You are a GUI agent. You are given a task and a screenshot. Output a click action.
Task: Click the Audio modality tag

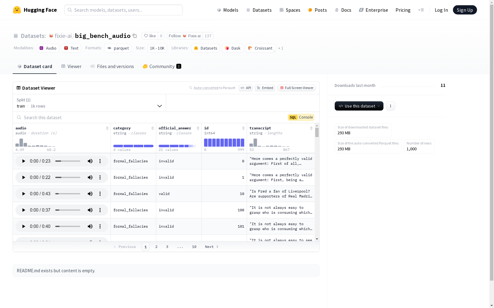tap(48, 48)
